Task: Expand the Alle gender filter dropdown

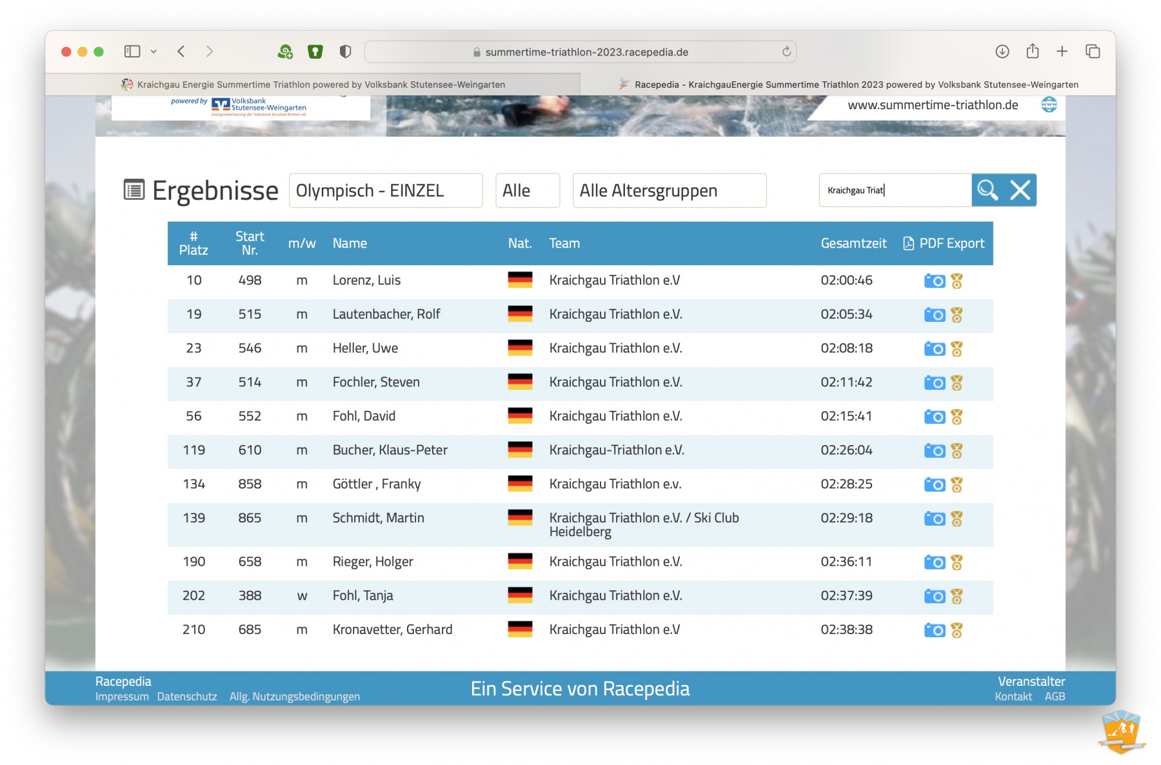Action: [527, 191]
